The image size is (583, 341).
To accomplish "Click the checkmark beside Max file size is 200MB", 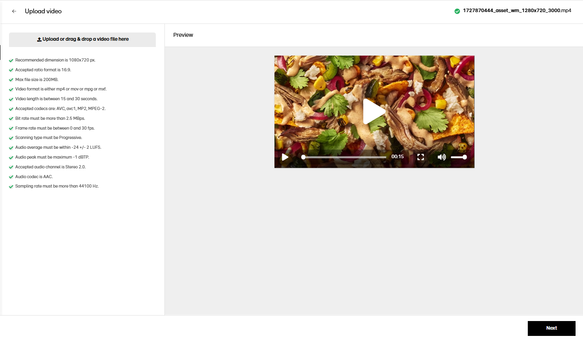I will tap(11, 80).
